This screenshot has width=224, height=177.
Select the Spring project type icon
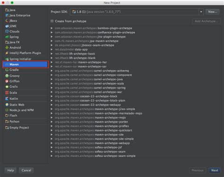pyautogui.click(x=7, y=37)
